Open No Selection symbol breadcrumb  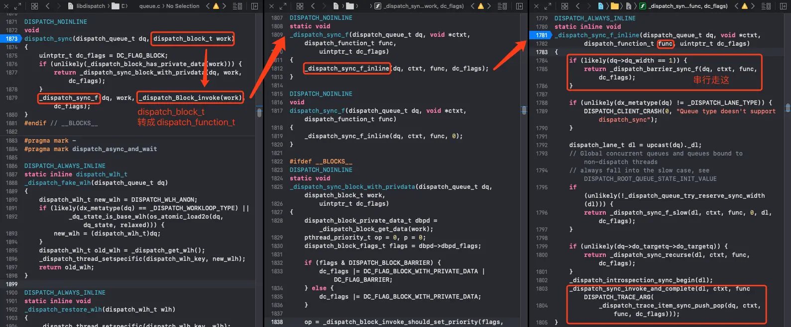183,6
